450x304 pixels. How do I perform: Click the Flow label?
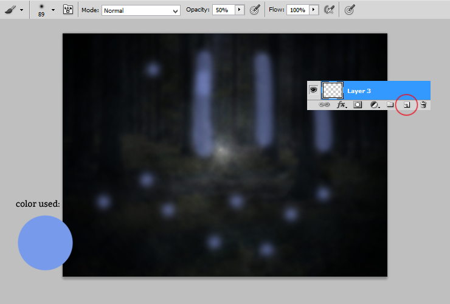[x=276, y=10]
